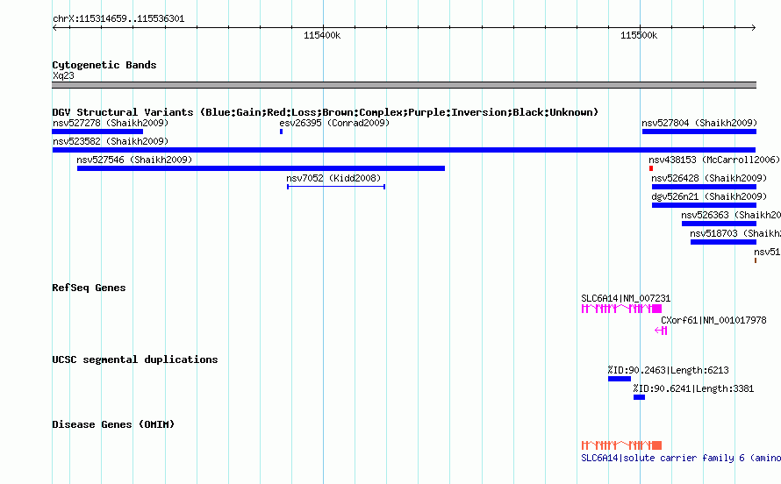
Task: Click the CXorf61|NM_001017978 gene label
Action: tap(713, 320)
